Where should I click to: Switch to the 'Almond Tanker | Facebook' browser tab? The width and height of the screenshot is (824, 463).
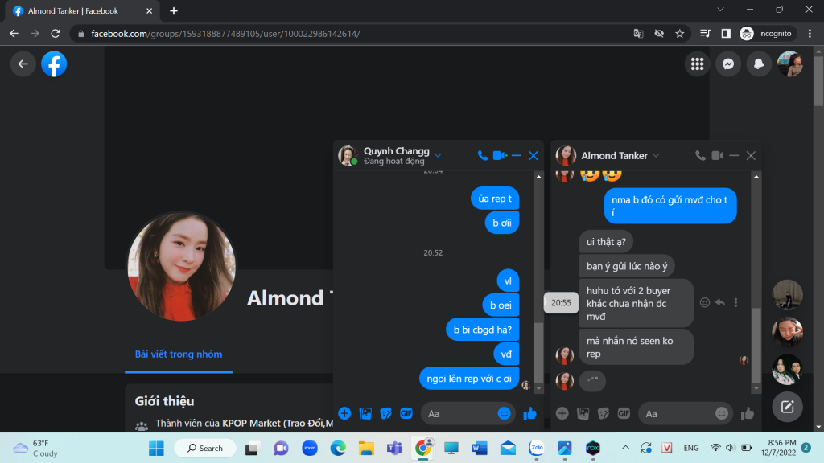coord(82,11)
